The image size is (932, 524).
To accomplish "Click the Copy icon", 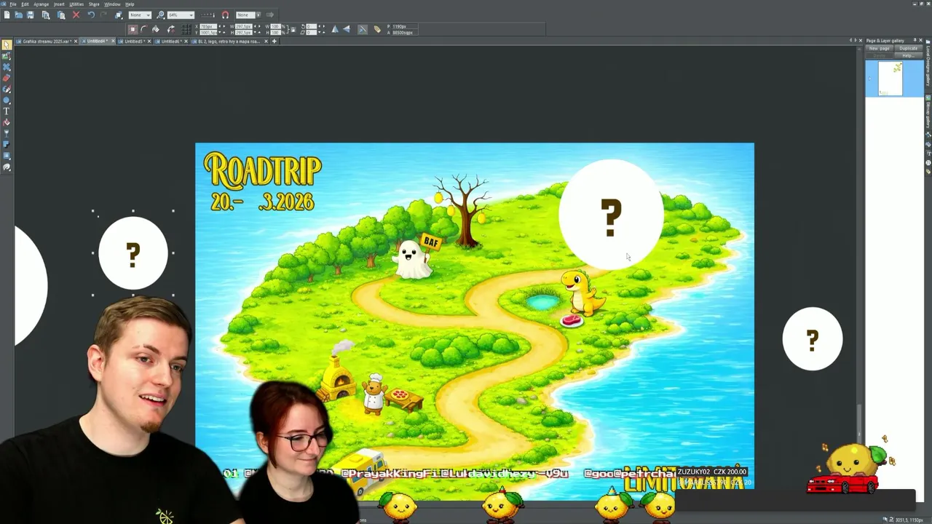I will coord(46,15).
